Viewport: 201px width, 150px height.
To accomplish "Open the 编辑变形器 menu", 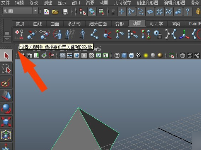I will pyautogui.click(x=175, y=3).
